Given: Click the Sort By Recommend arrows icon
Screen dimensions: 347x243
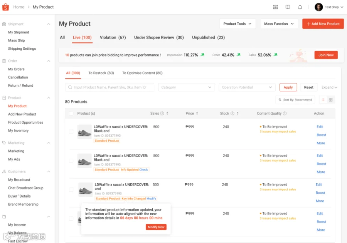Looking at the screenshot, I should tap(280, 100).
